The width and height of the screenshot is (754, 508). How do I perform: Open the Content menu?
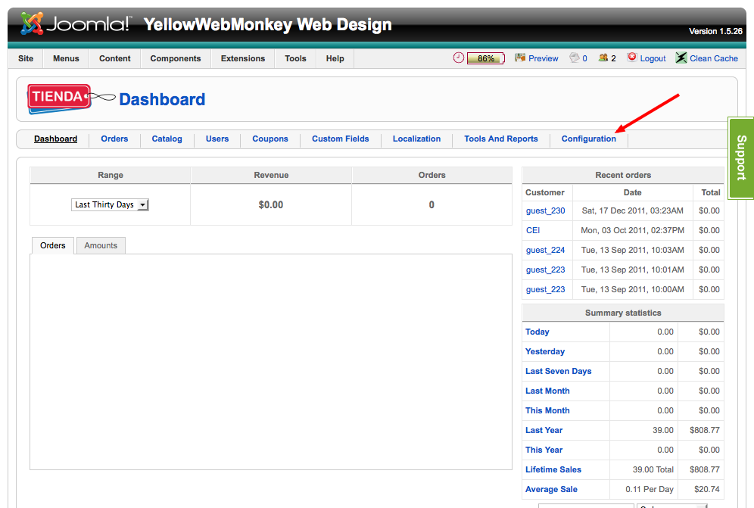click(115, 58)
